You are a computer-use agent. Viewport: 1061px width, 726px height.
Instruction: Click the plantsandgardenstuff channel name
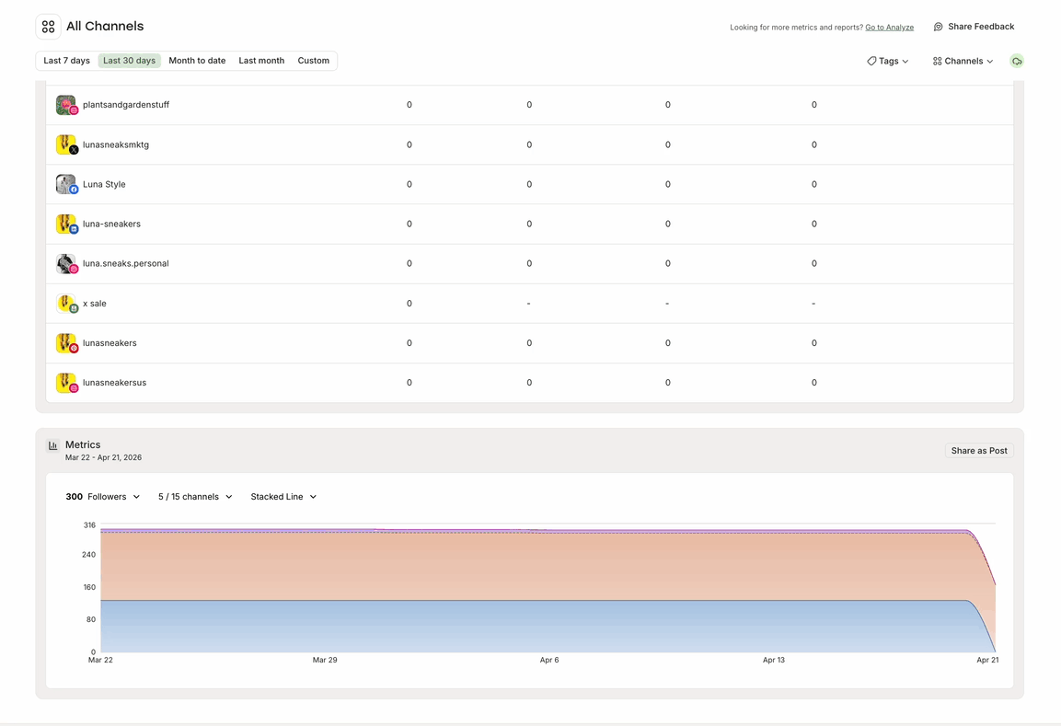pos(126,105)
